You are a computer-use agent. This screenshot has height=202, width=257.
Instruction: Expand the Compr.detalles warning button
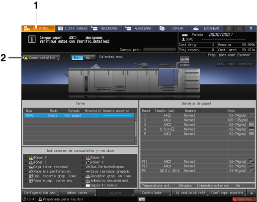coord(41,58)
